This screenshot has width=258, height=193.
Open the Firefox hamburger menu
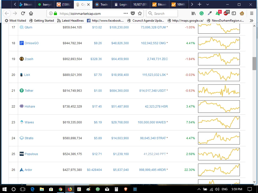(252, 14)
